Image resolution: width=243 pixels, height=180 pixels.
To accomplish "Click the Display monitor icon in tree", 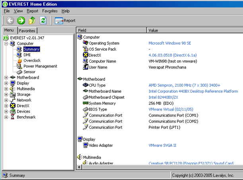I will click(13, 83).
